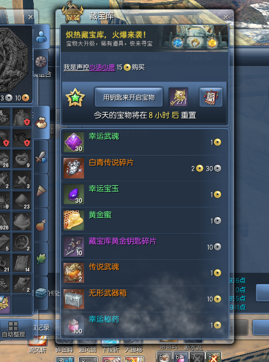This screenshot has height=362, width=269.
Task: Open the 心语心愿 purple link
Action: pyautogui.click(x=102, y=68)
